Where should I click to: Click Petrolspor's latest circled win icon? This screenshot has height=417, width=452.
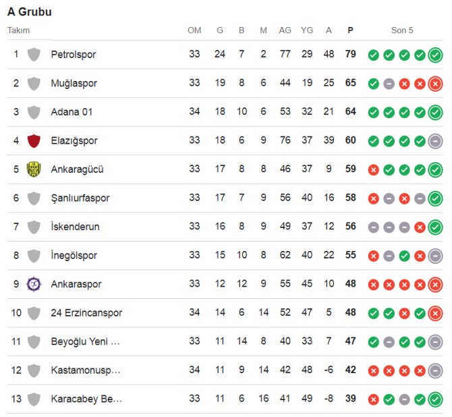(435, 55)
